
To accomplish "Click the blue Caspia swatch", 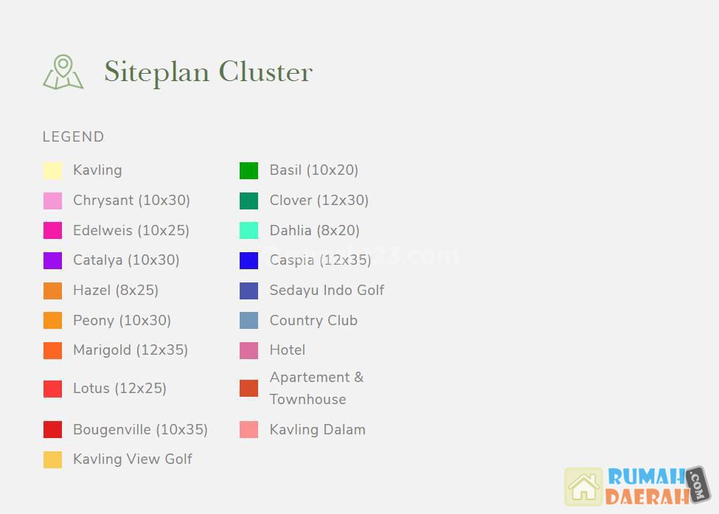I will click(249, 260).
